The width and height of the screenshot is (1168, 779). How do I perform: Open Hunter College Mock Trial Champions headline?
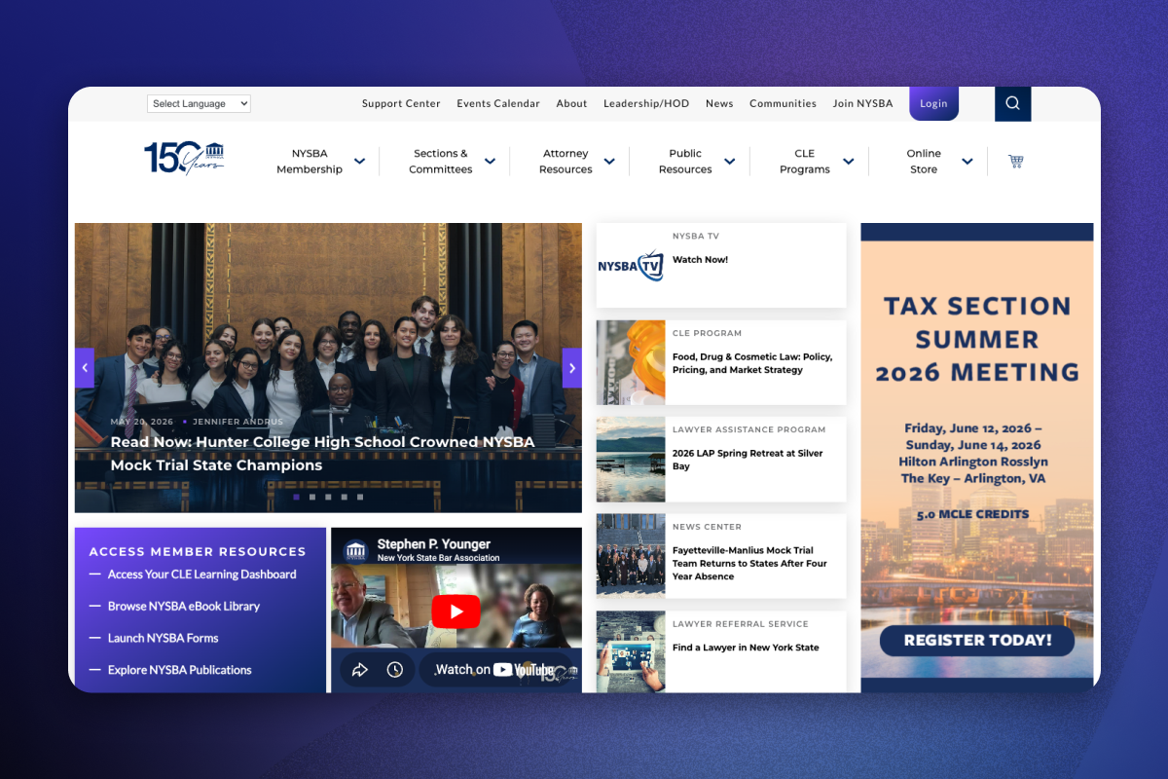click(x=322, y=454)
